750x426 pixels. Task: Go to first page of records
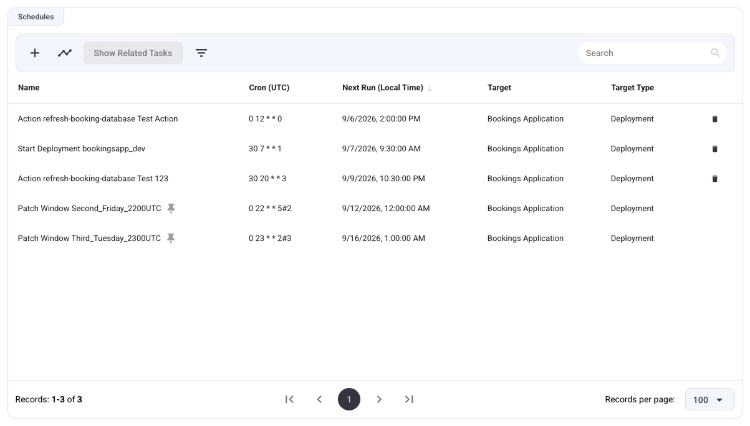[289, 399]
